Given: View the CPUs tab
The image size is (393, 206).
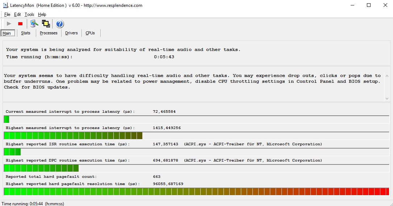Looking at the screenshot, I should 90,33.
